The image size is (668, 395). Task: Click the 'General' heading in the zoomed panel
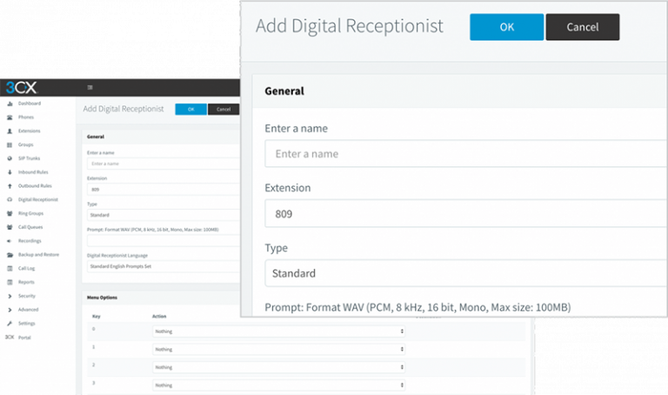point(284,91)
